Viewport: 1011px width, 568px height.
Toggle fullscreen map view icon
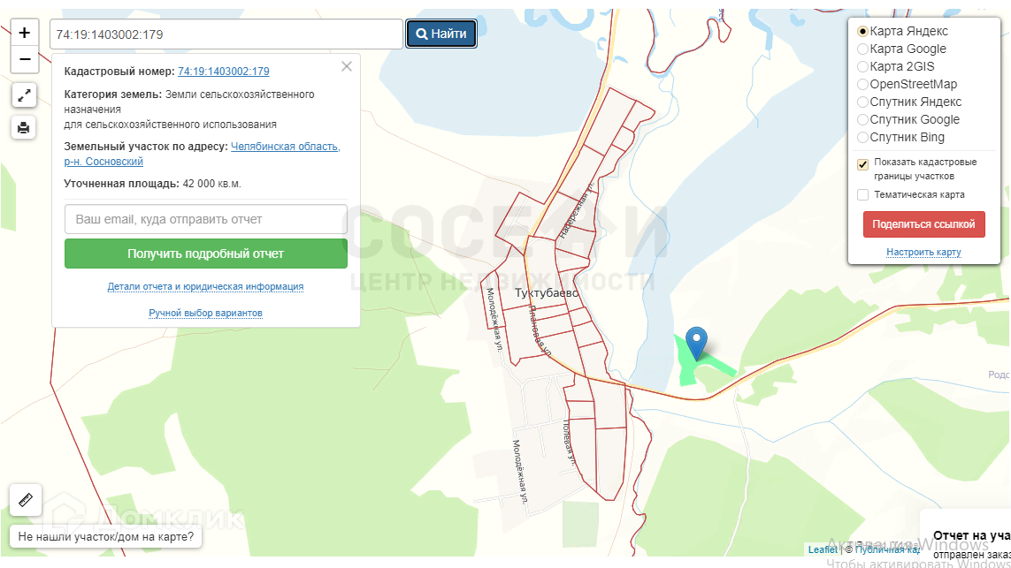pyautogui.click(x=24, y=95)
